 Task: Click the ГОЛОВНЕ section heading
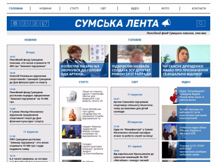click(135, 40)
